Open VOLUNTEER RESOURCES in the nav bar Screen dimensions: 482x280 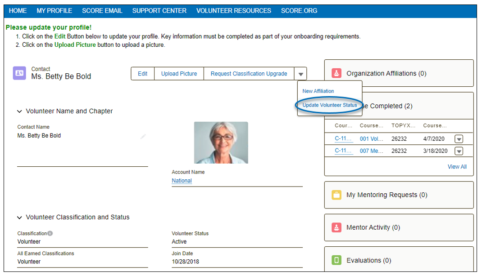coord(234,11)
